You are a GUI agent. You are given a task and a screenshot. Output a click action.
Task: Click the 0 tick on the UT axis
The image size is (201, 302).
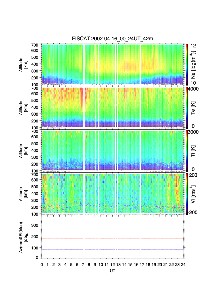click(x=42, y=265)
